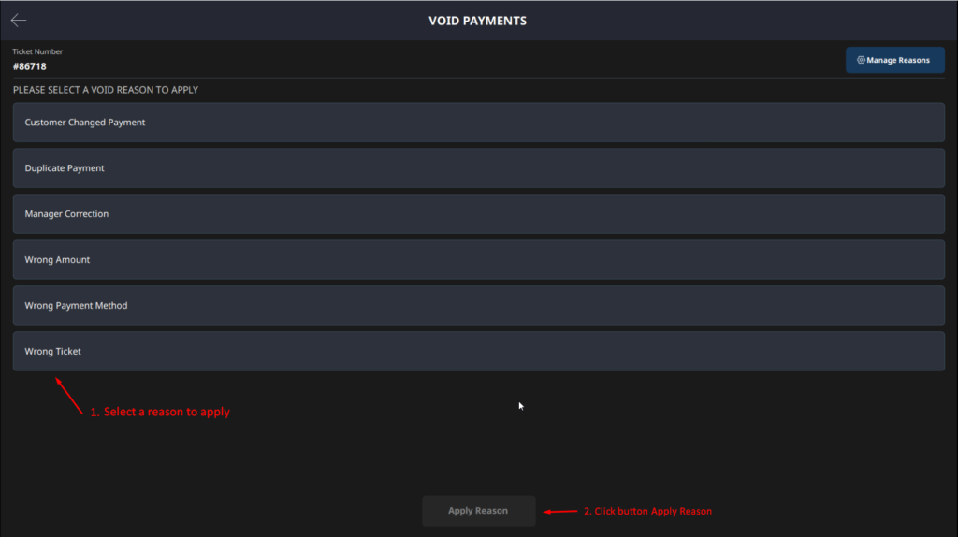
Task: Click the Apply Reason button
Action: point(478,511)
